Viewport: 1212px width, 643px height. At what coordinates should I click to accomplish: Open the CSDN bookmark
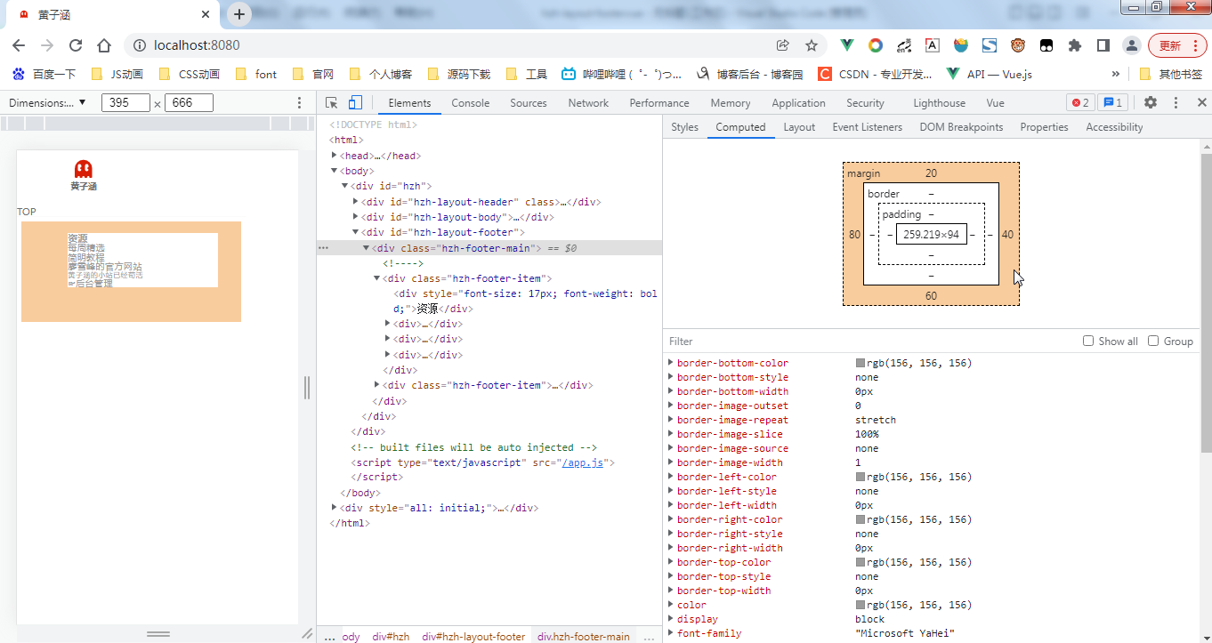[x=874, y=74]
